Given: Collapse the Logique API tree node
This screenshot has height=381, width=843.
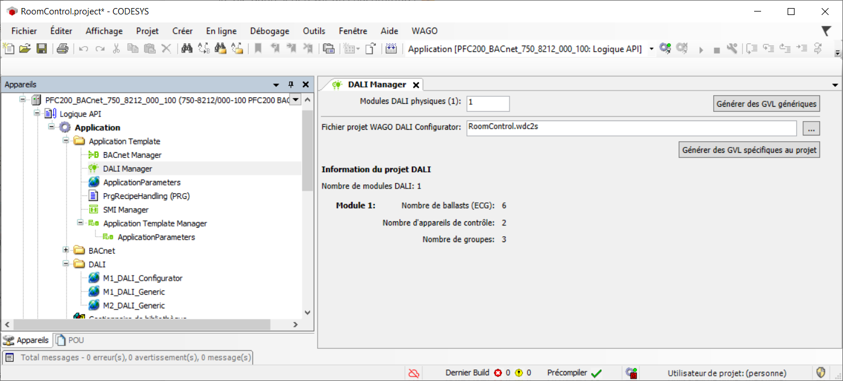Looking at the screenshot, I should [x=38, y=114].
